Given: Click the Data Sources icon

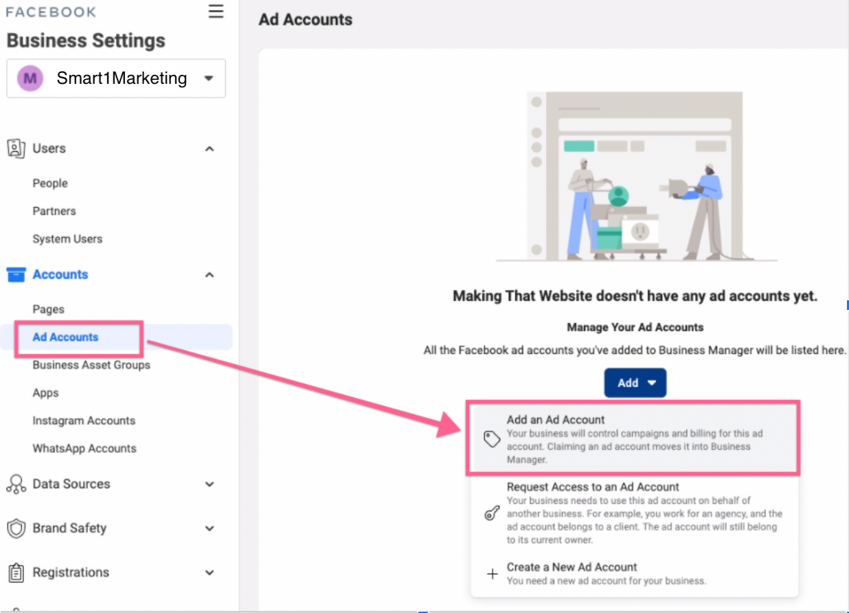Looking at the screenshot, I should point(15,484).
